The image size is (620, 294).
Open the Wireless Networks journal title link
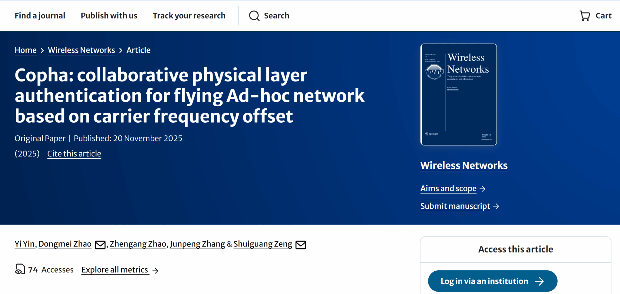(464, 166)
